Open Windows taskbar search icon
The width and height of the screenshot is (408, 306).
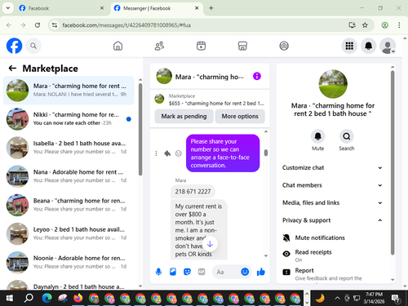point(29,298)
